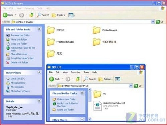
Task: Expand address dropdown in MED-V Images window
Action: click(x=153, y=22)
